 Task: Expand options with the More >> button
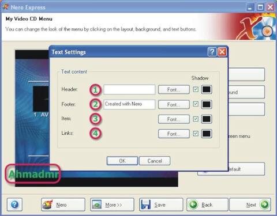[112, 204]
